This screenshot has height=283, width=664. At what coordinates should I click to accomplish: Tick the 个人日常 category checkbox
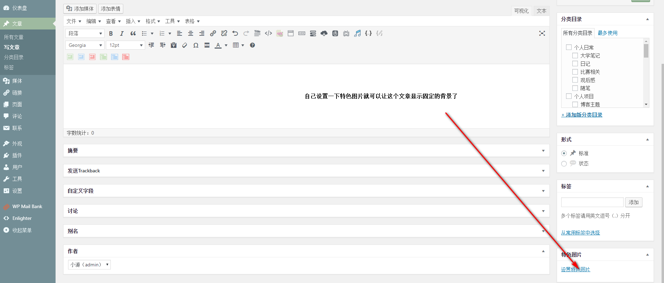click(x=569, y=47)
